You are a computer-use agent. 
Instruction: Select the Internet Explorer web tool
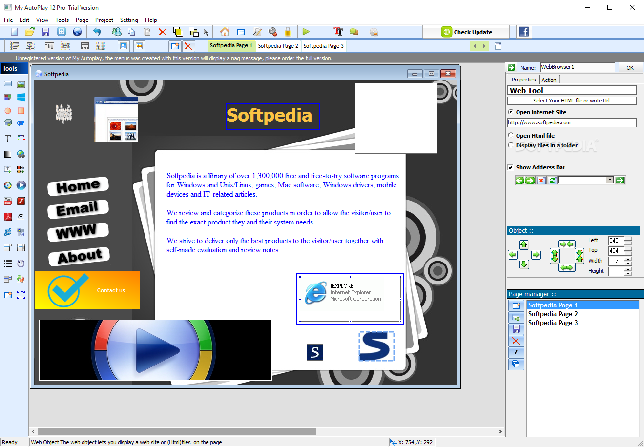tap(8, 232)
